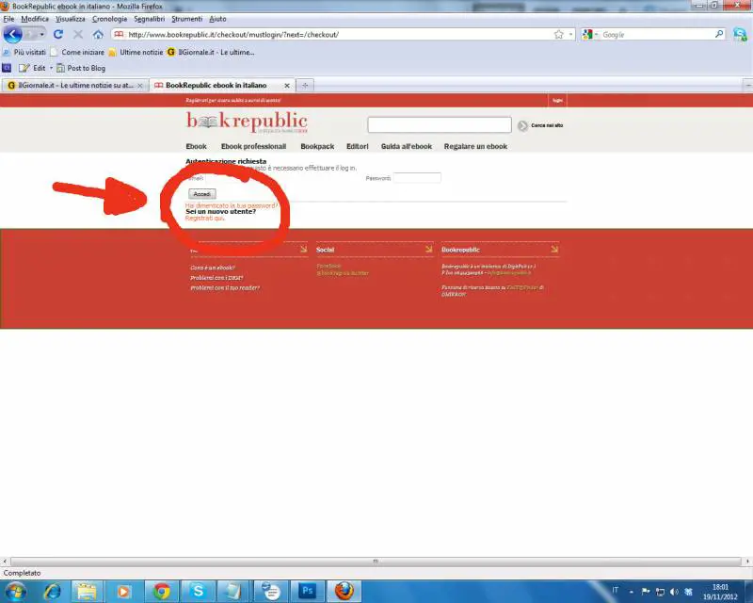
Task: Click the Post to Blog toolbar button
Action: (x=81, y=68)
